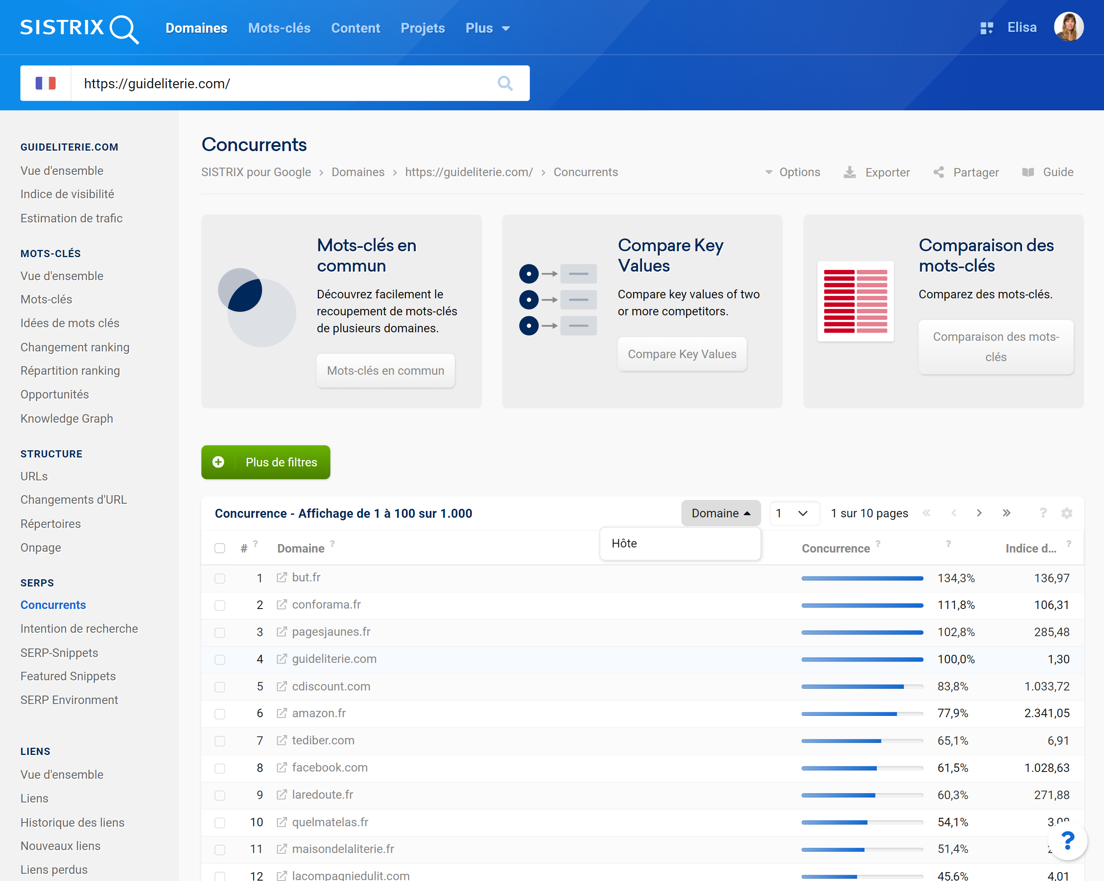Viewport: 1104px width, 881px height.
Task: Open Featured Snippets in sidebar
Action: [68, 676]
